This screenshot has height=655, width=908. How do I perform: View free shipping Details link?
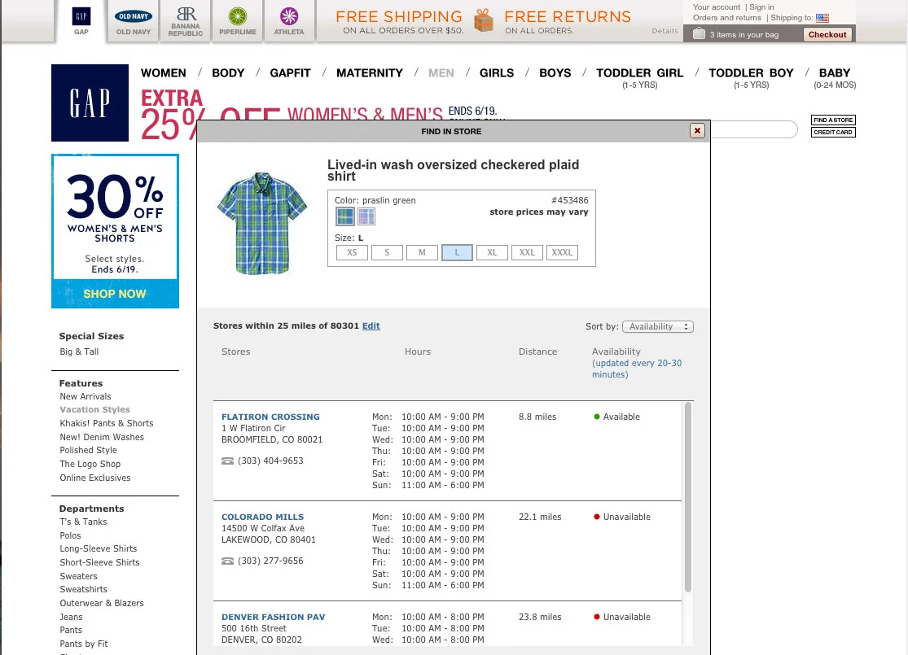click(665, 31)
